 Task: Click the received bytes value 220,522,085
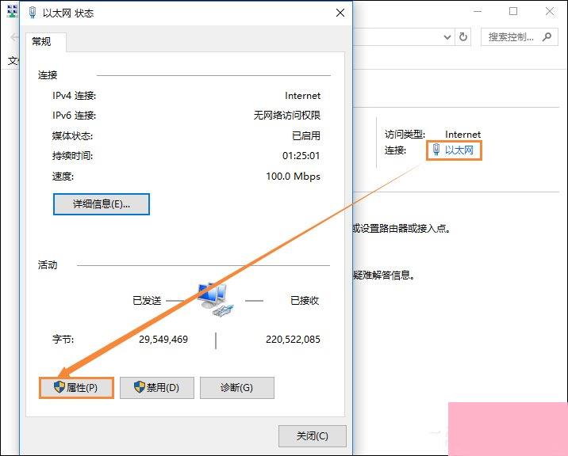(293, 340)
